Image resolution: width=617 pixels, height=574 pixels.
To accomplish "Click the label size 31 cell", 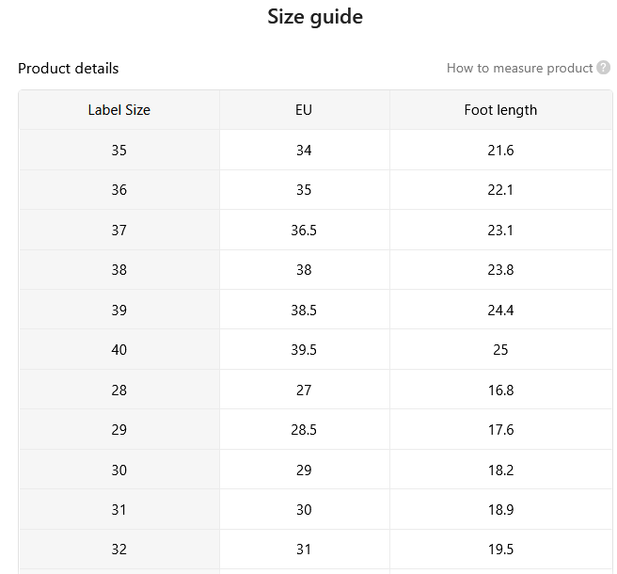I will click(x=119, y=509).
